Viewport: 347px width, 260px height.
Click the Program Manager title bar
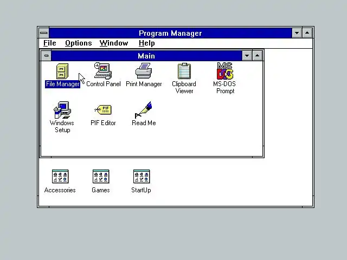point(170,33)
